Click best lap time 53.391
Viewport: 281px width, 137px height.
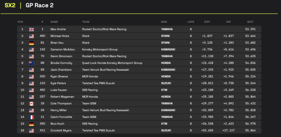pyautogui.click(x=250, y=29)
